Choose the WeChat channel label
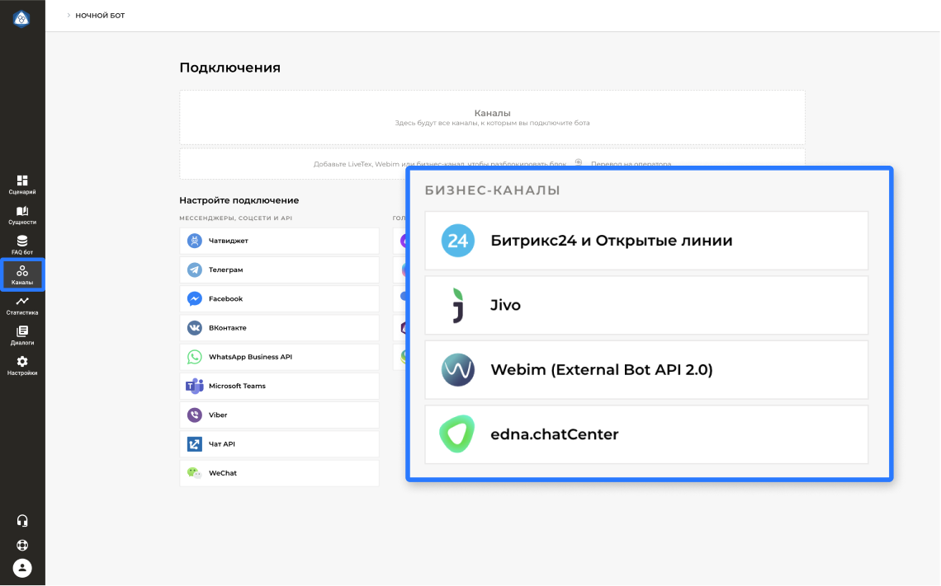 (223, 473)
